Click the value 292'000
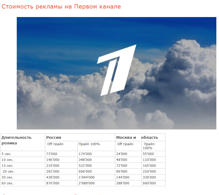This screenshot has height=195, width=219. 53,172
